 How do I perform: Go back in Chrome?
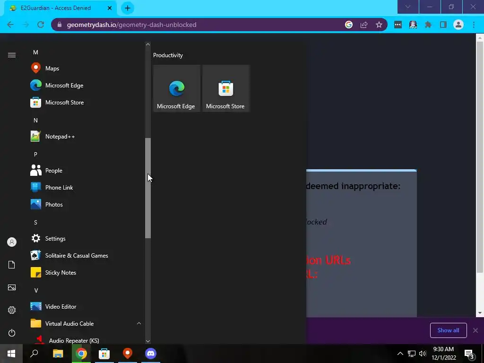10,25
